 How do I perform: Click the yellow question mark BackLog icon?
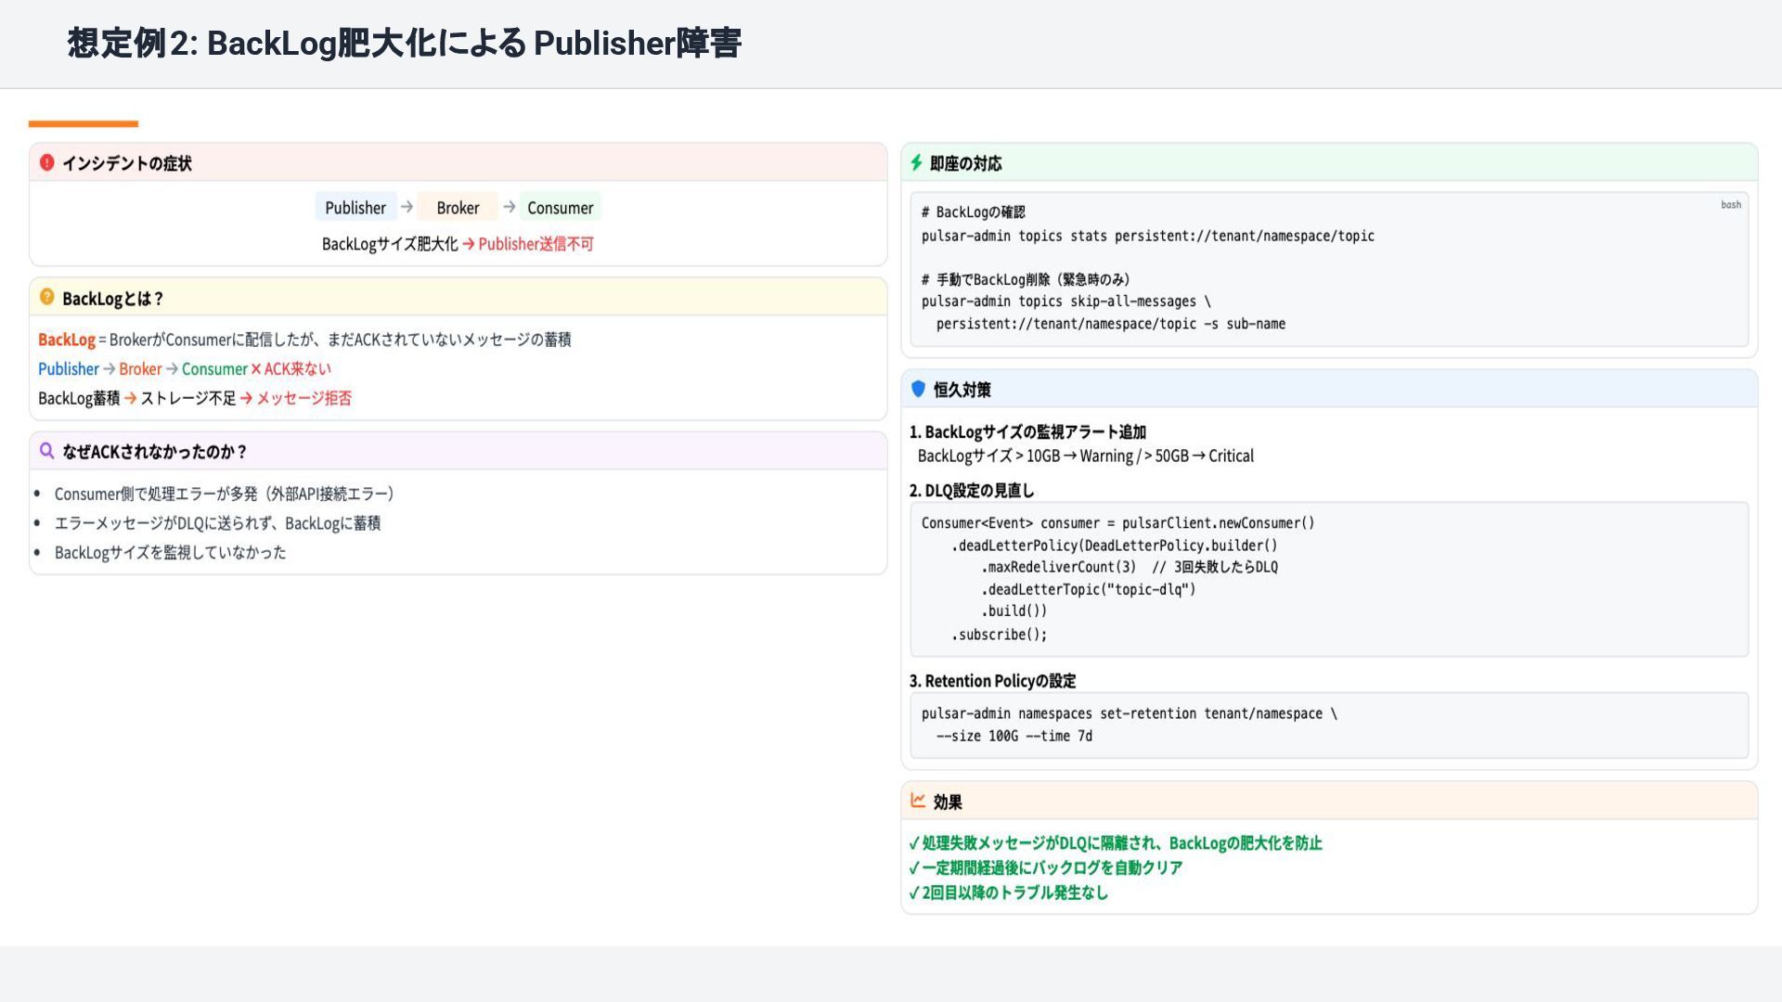(x=46, y=298)
